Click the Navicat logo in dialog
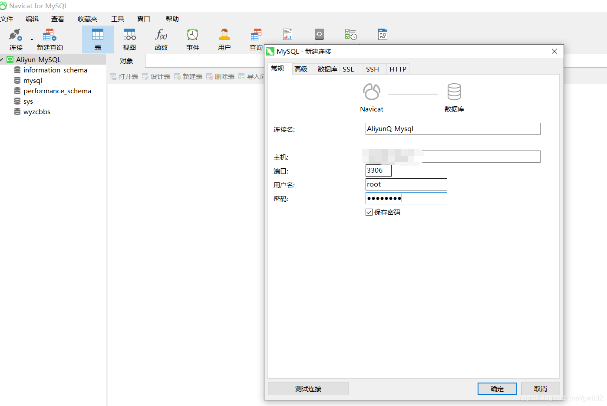 point(372,92)
